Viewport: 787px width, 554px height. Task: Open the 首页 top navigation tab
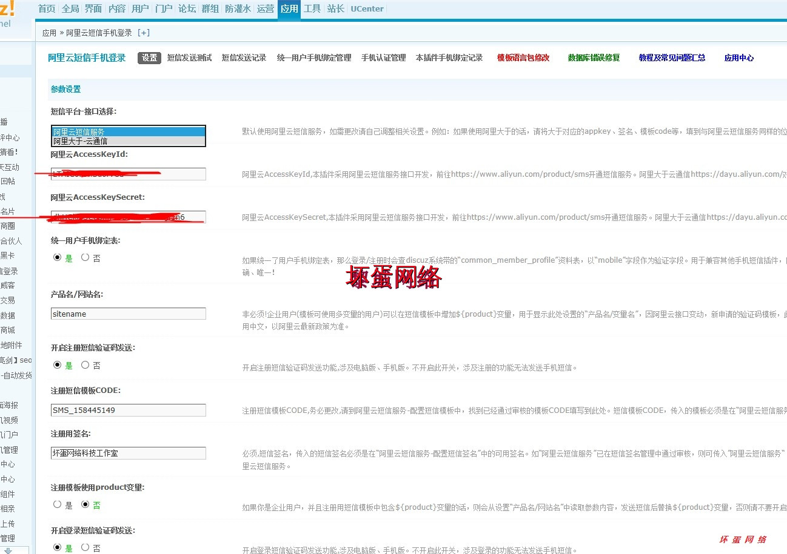(x=47, y=8)
